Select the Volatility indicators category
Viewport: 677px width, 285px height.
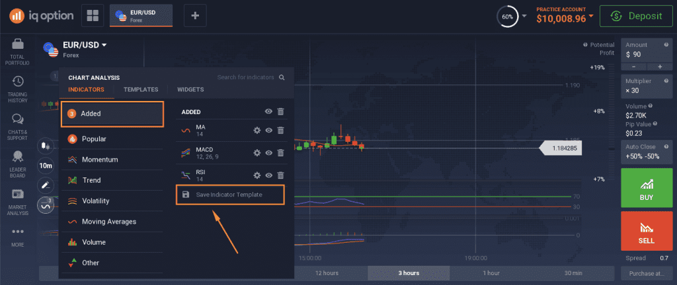tap(112, 201)
